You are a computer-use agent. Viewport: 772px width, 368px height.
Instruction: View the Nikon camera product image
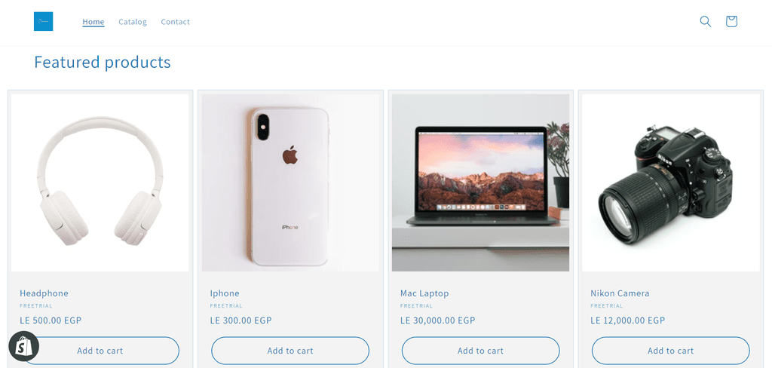[x=671, y=182]
